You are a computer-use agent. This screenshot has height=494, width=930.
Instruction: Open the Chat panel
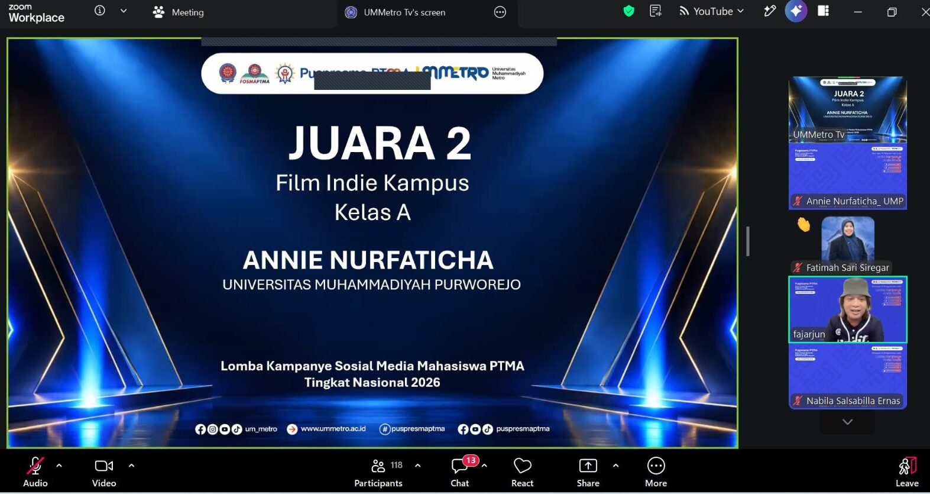coord(460,472)
